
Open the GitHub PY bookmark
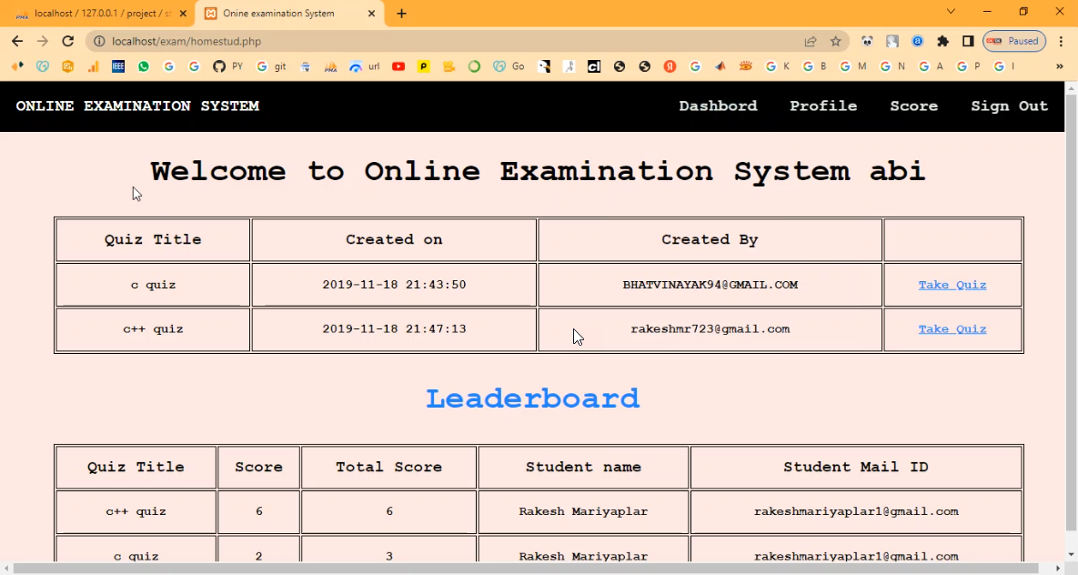[x=227, y=66]
